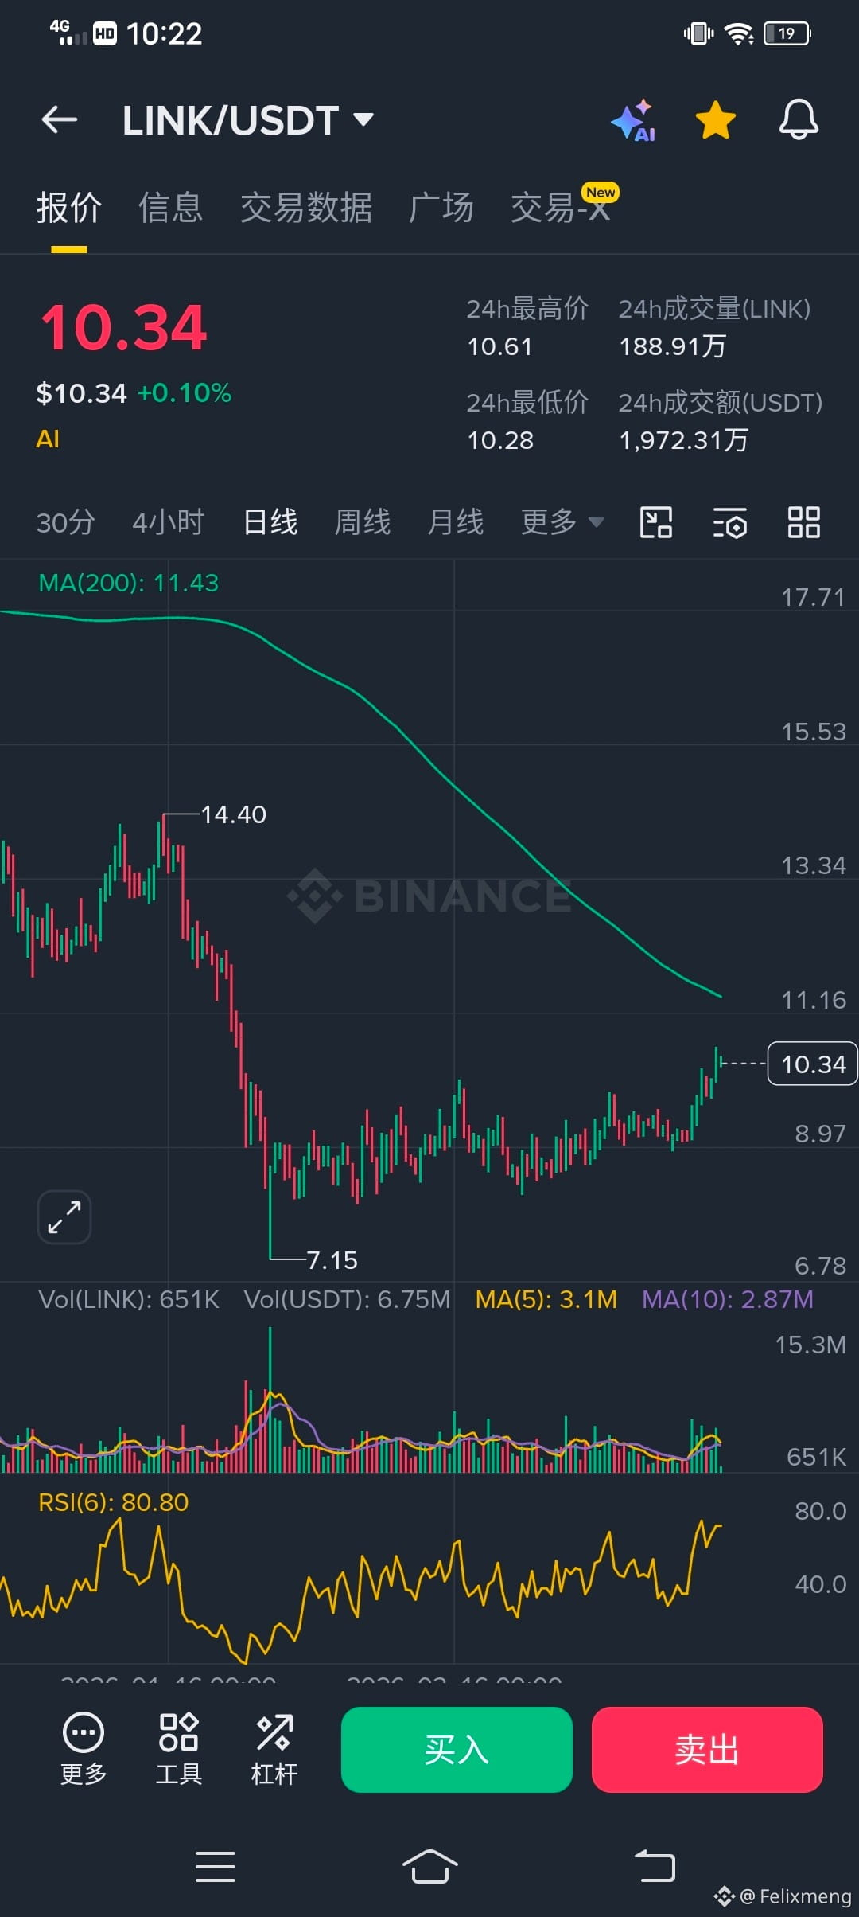
Task: Tap the red 卖出 sell button
Action: pyautogui.click(x=707, y=1750)
